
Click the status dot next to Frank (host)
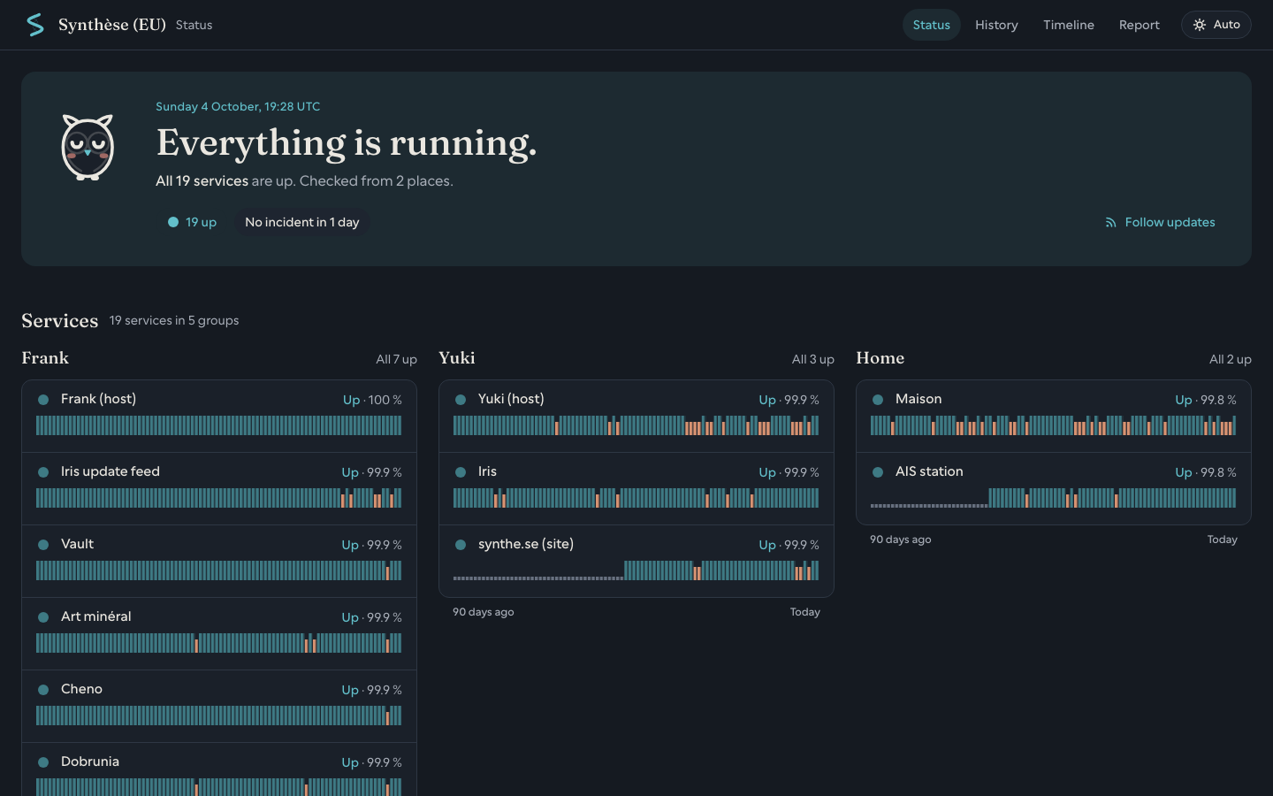tap(42, 400)
